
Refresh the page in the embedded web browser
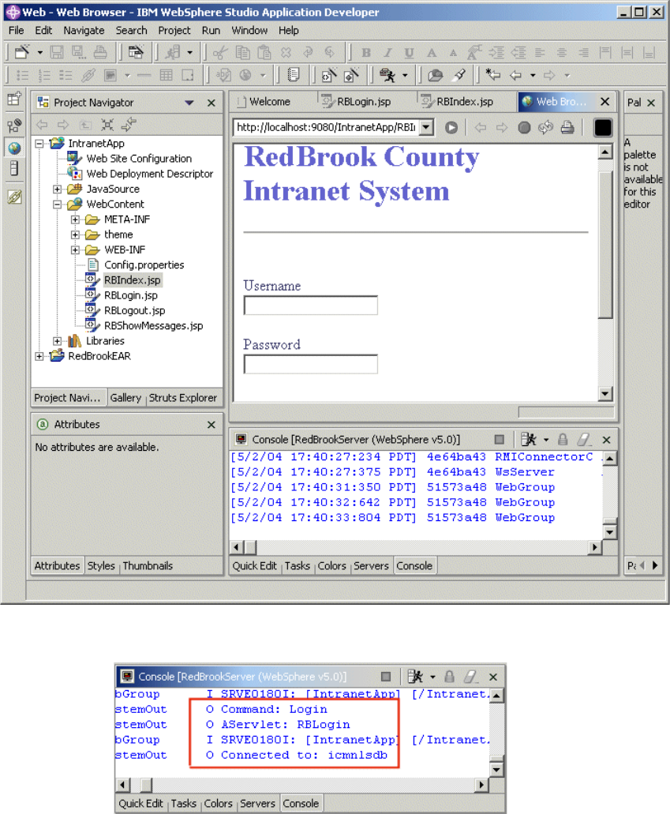point(545,127)
